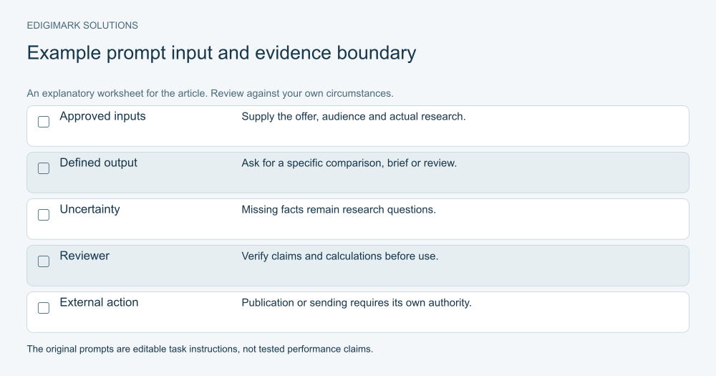Select 'Verify claims and calculations before use.'
Screen dimensions: 716x376
pos(339,256)
